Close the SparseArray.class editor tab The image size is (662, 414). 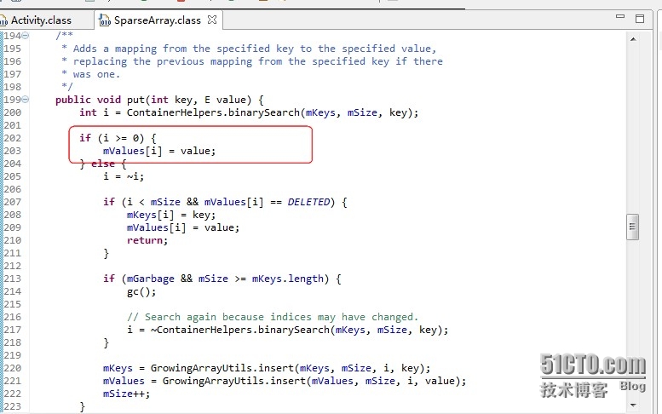[x=212, y=20]
